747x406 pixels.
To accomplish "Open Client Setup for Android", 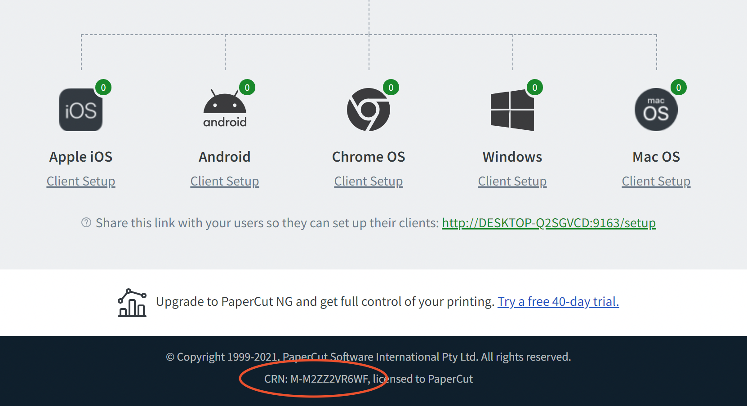I will [225, 181].
